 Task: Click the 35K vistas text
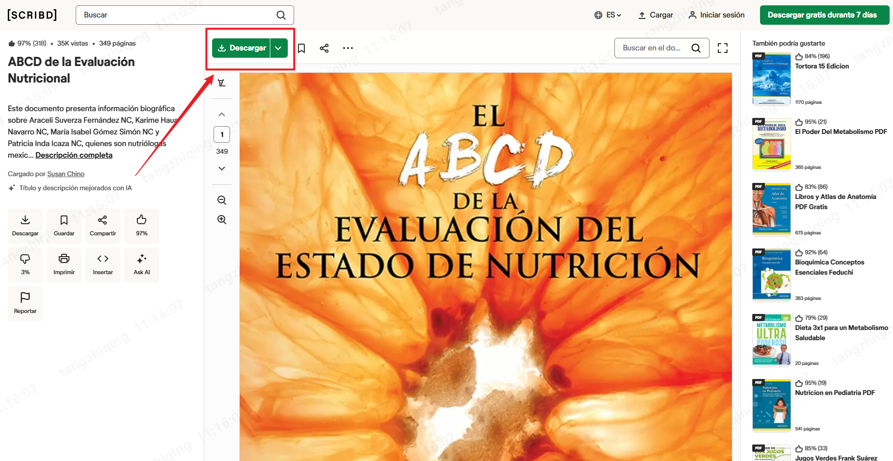coord(73,43)
